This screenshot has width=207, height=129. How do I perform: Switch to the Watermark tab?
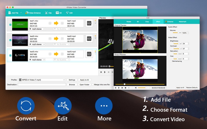point(182,22)
